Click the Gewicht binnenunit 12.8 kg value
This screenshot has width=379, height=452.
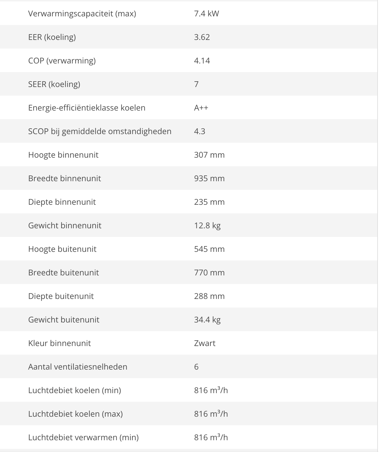pos(207,225)
